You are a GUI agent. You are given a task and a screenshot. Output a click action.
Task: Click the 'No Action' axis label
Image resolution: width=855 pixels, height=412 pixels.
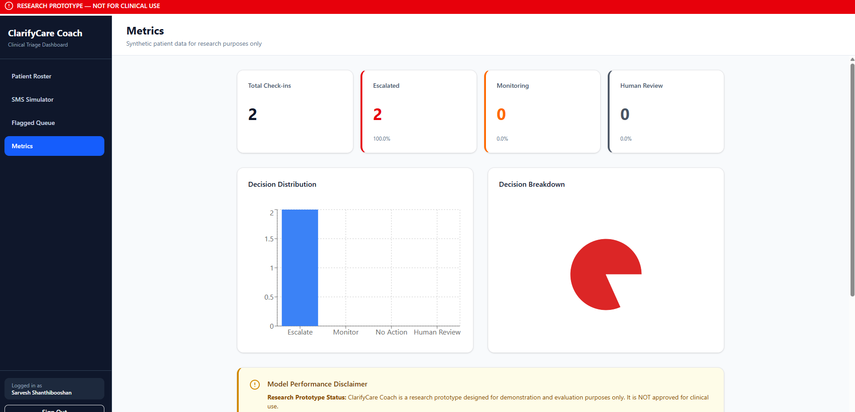coord(391,332)
